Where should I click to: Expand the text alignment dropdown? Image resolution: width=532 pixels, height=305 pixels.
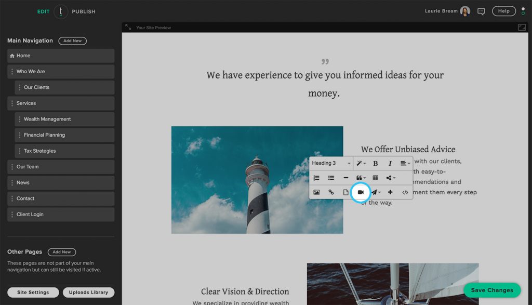[405, 163]
